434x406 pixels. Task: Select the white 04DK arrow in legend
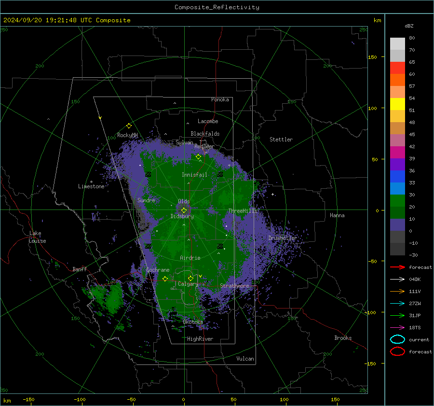click(x=397, y=280)
